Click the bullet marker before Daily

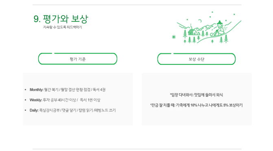[25, 110]
